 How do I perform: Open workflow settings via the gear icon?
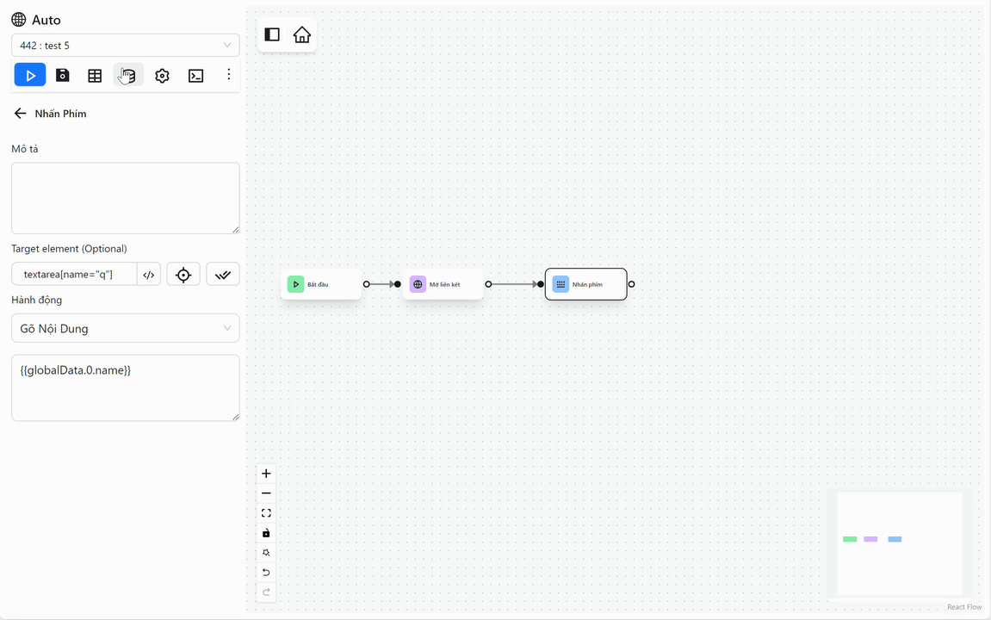[x=162, y=75]
